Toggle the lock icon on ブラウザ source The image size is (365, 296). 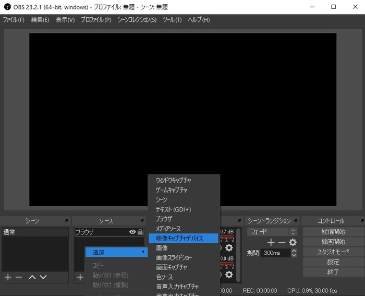tap(140, 232)
